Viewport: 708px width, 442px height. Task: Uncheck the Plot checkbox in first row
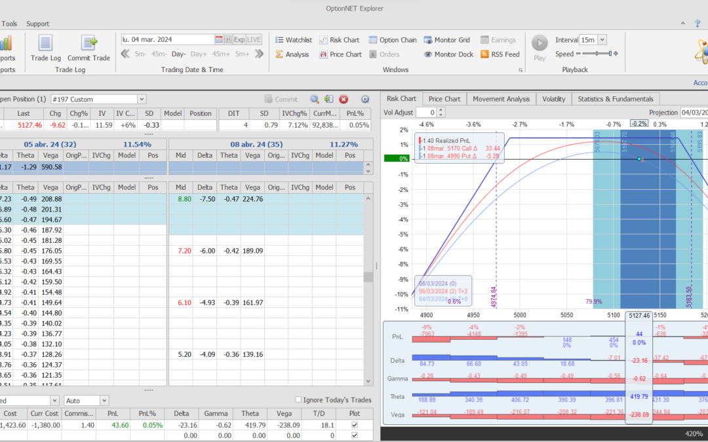click(355, 425)
